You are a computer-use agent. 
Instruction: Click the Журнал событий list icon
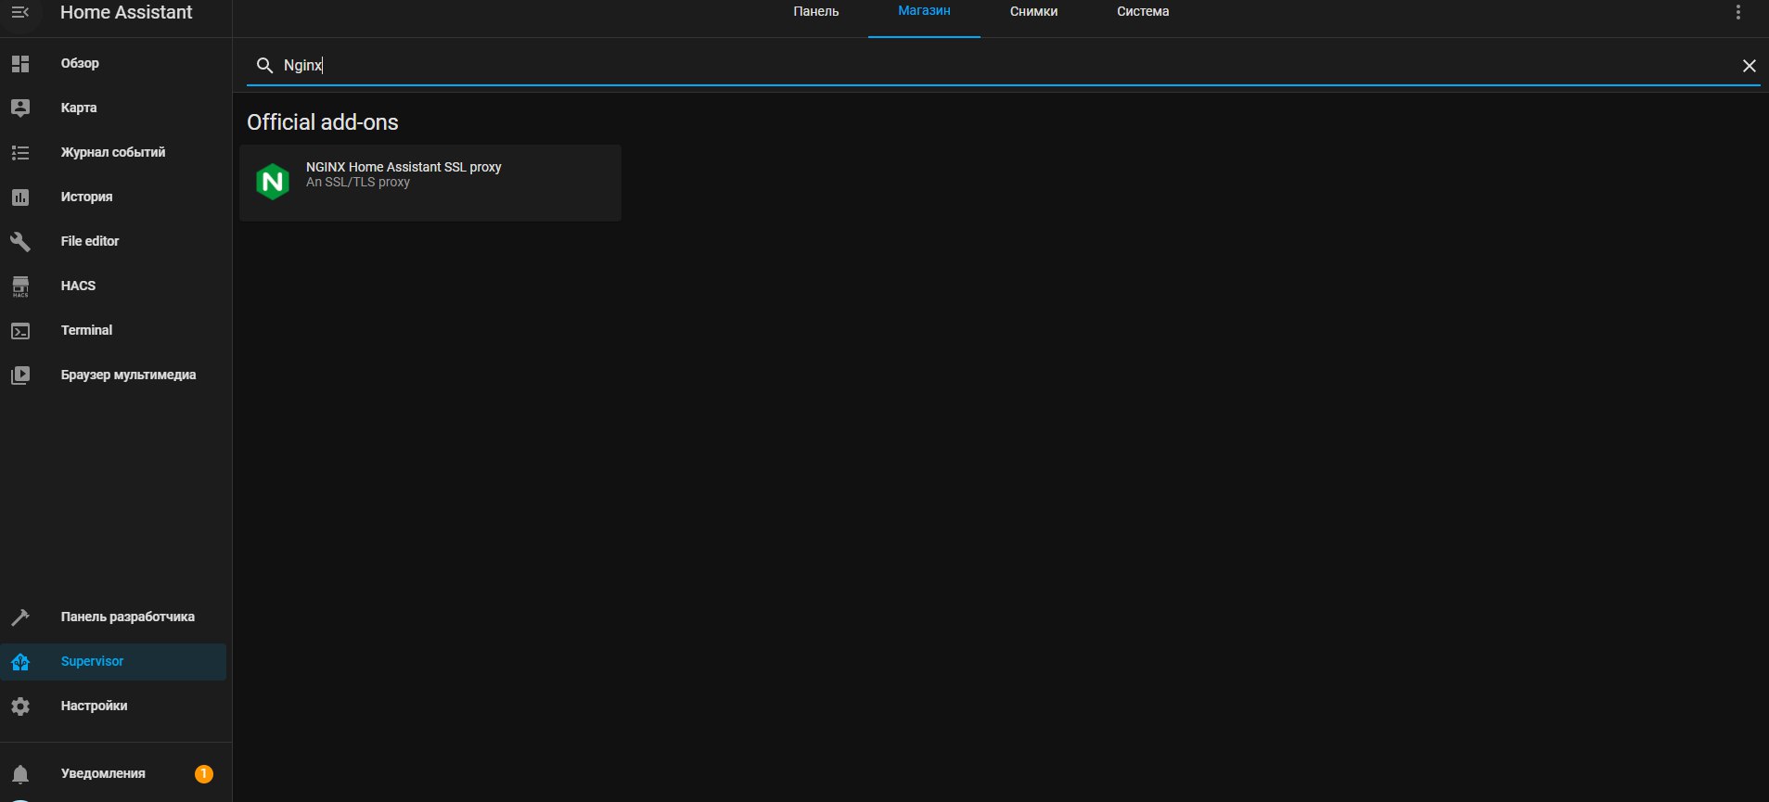click(20, 152)
